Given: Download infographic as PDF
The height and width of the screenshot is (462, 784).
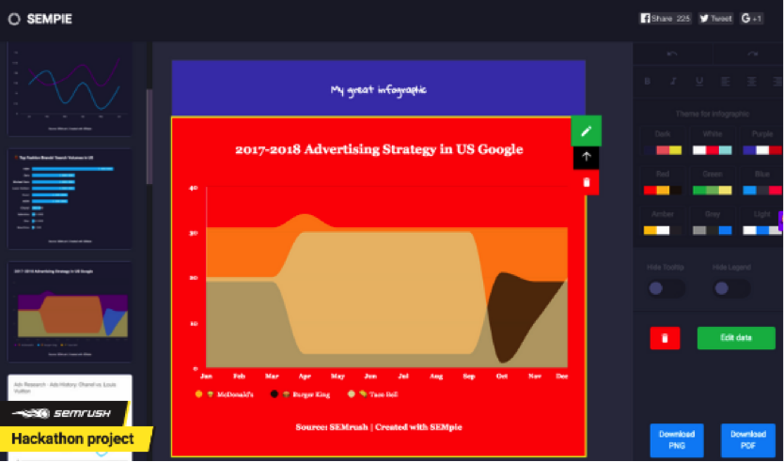Looking at the screenshot, I should [747, 440].
